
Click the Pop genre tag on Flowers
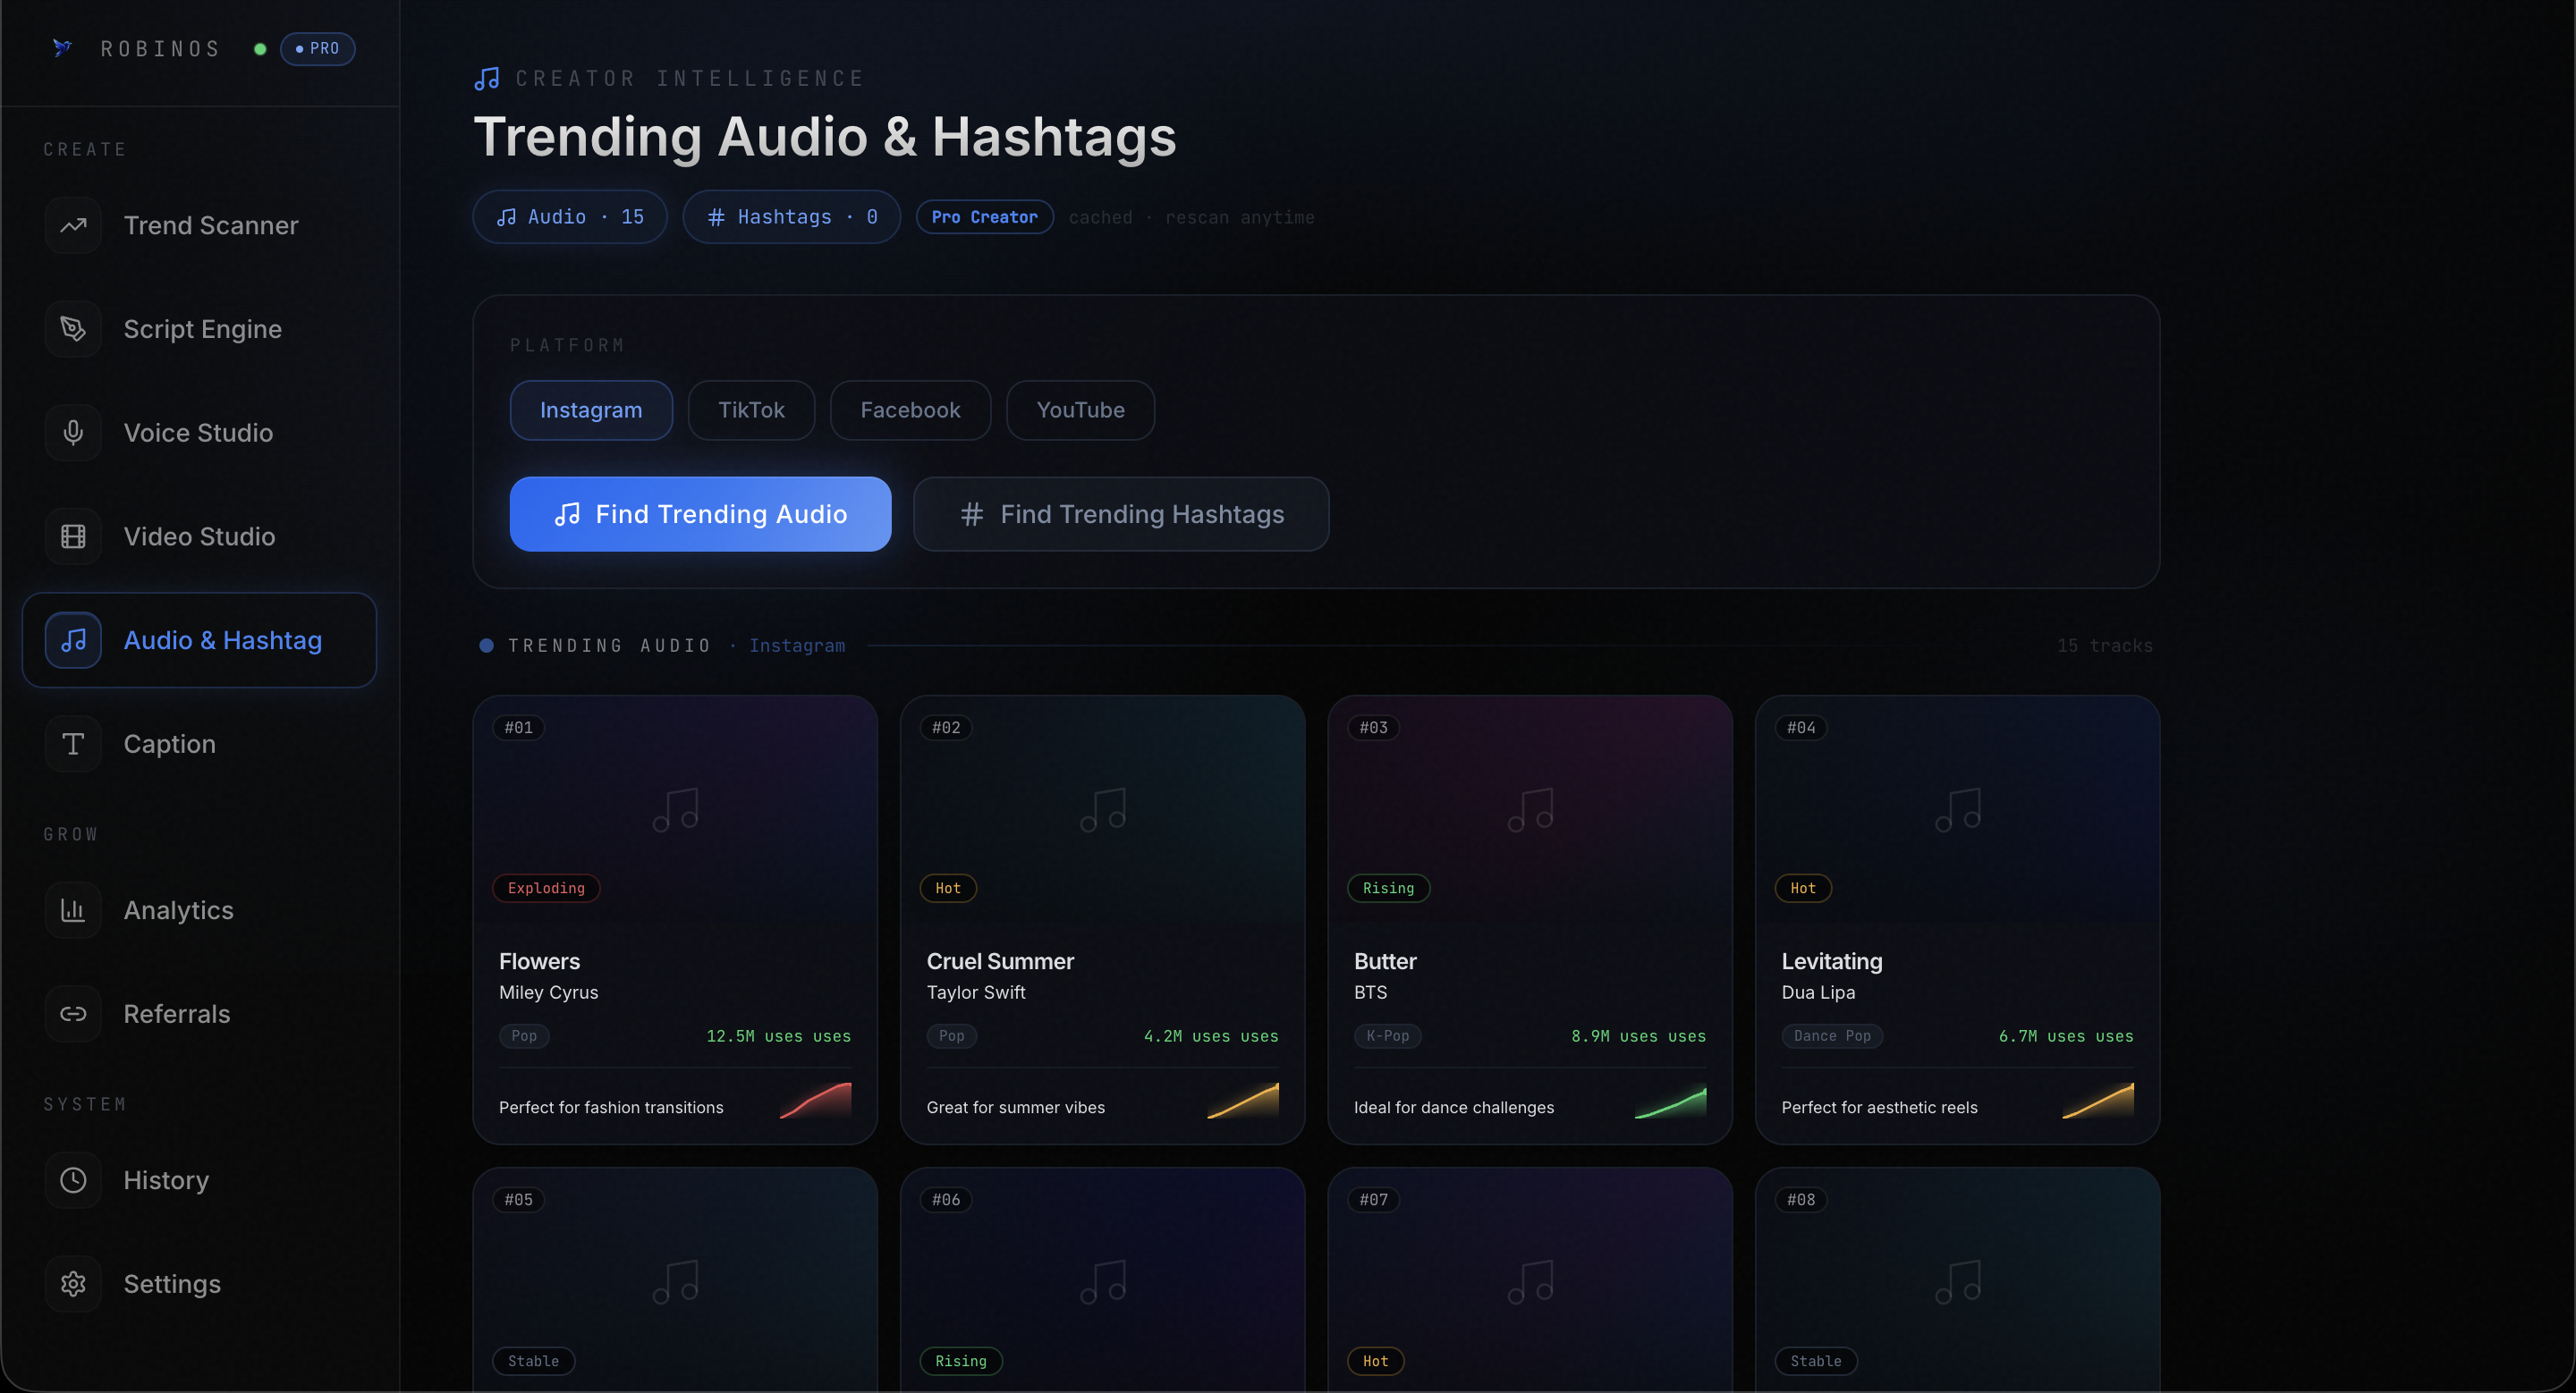[524, 1036]
